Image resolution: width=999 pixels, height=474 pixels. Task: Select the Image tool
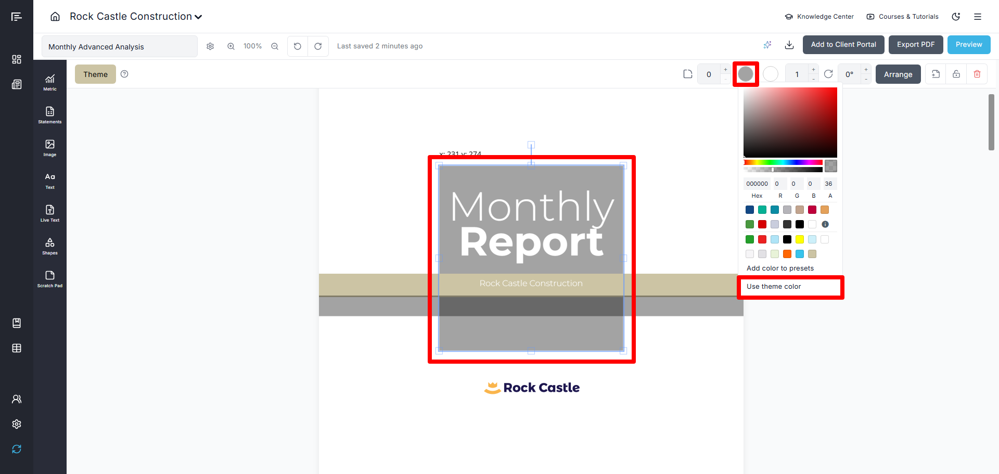point(50,148)
